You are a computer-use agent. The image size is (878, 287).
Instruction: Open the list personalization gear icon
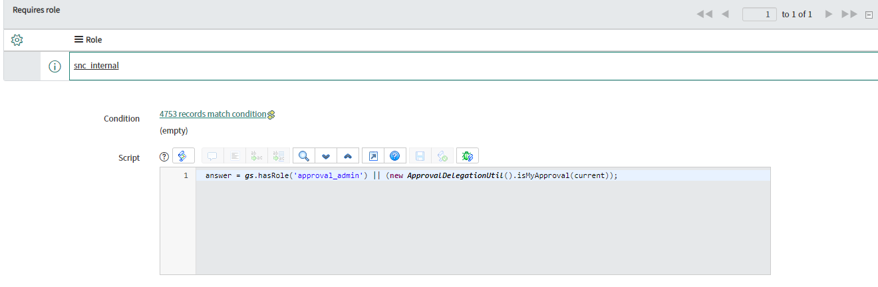pos(18,40)
